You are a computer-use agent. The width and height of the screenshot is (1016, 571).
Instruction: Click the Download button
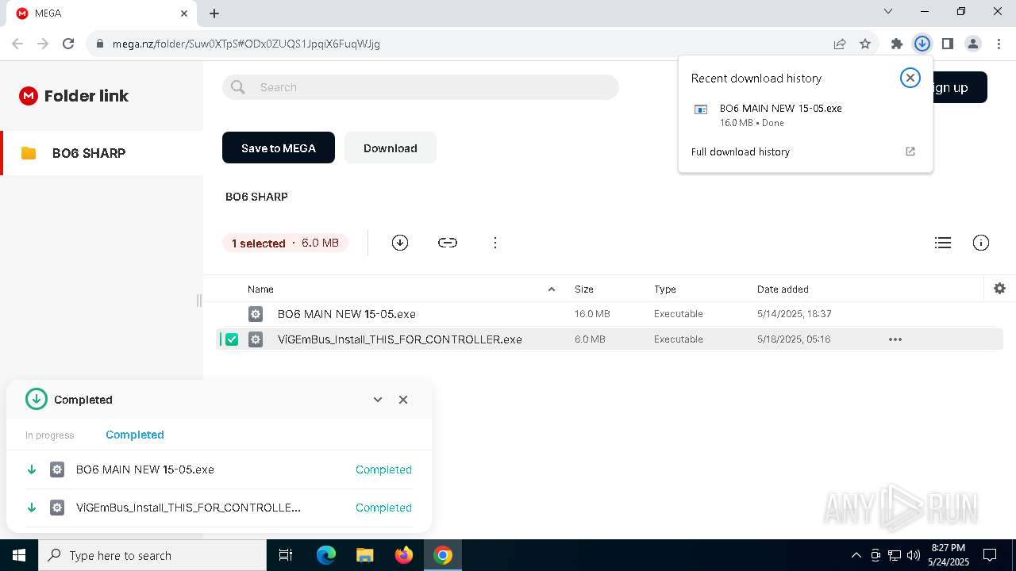(x=391, y=148)
